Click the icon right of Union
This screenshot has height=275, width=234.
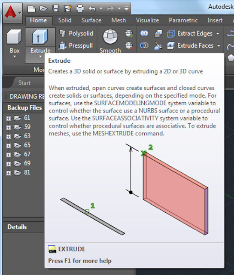(158, 34)
